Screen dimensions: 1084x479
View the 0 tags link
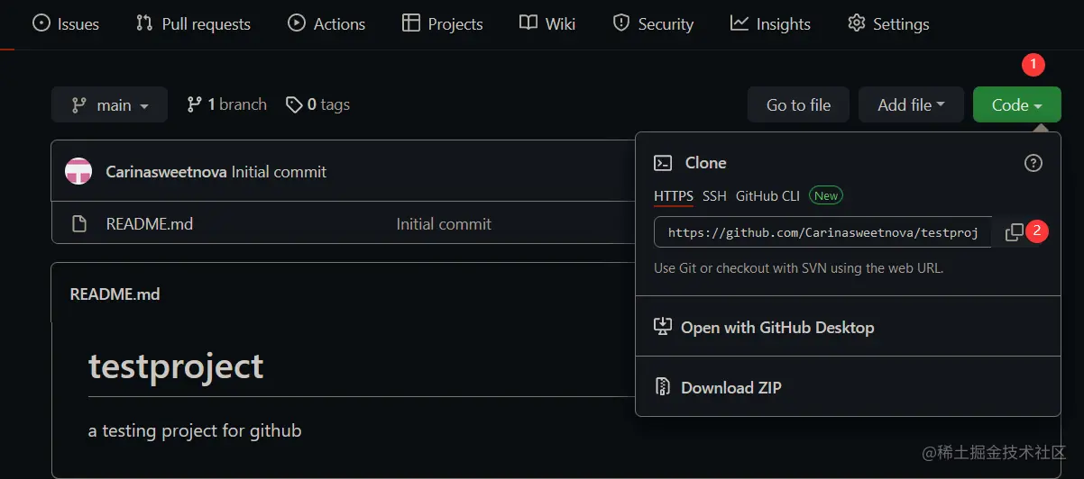point(317,104)
